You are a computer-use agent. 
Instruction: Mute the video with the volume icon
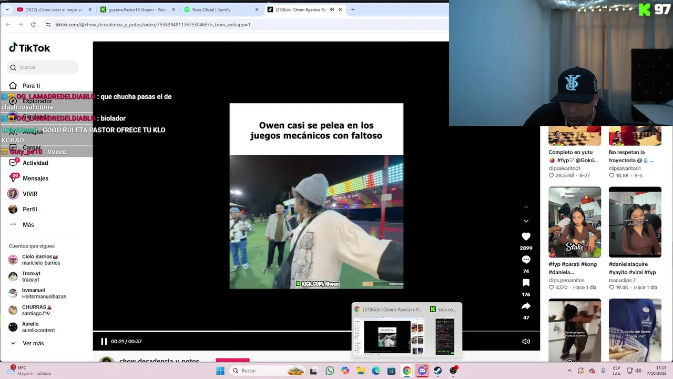click(526, 341)
